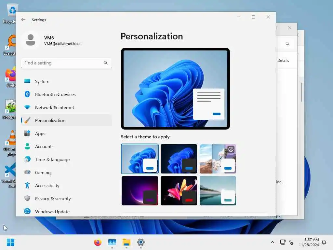Click the Personalization paintbrush icon

27,120
